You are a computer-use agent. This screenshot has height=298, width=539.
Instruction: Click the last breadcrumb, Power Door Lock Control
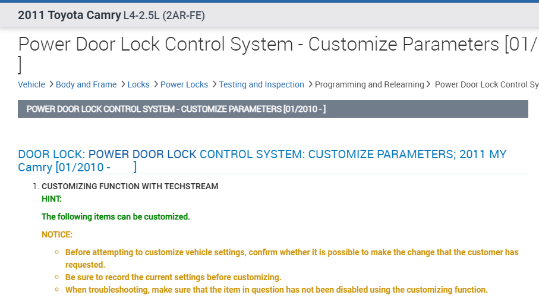pyautogui.click(x=486, y=84)
